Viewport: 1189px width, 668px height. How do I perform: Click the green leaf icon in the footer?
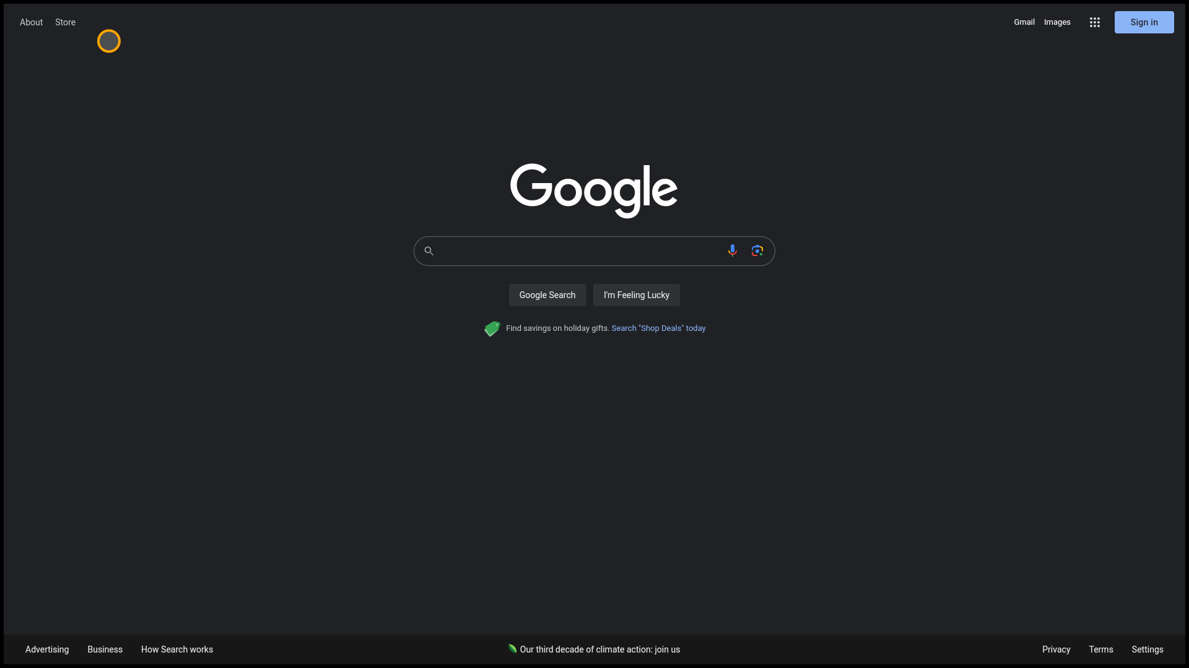tap(512, 648)
